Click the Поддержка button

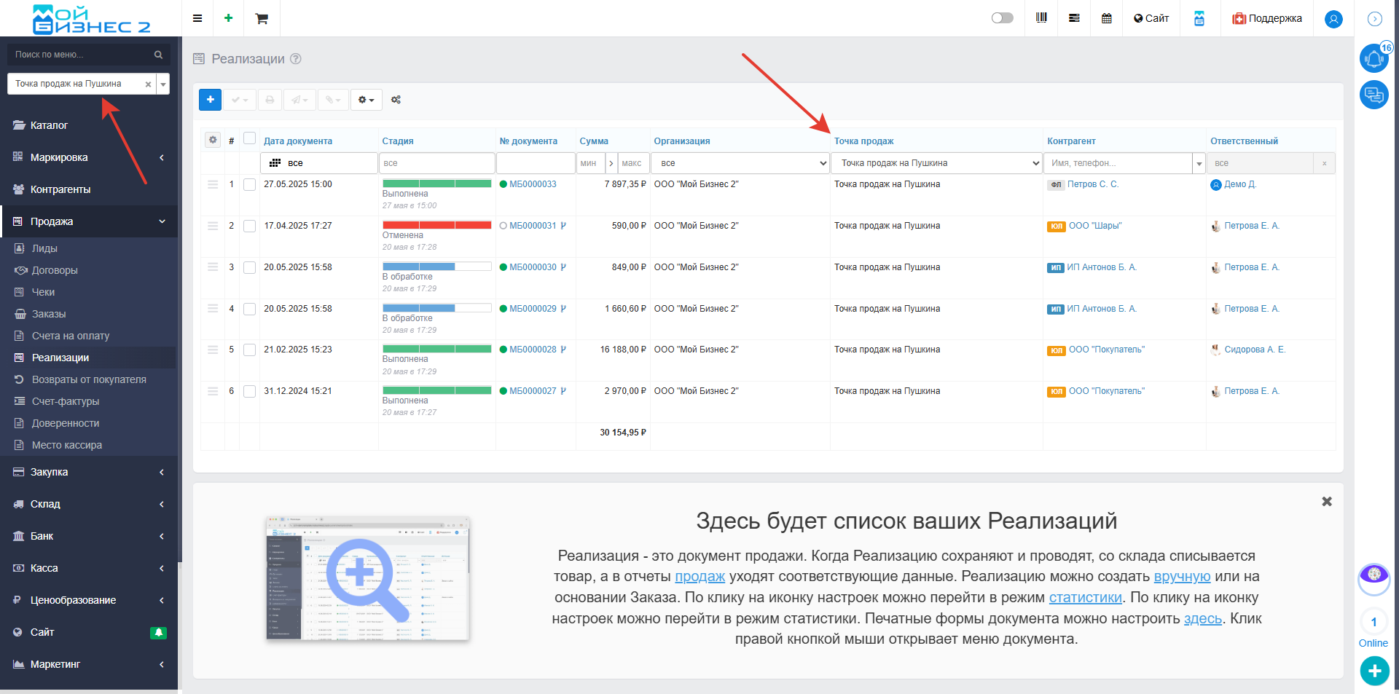pyautogui.click(x=1267, y=19)
